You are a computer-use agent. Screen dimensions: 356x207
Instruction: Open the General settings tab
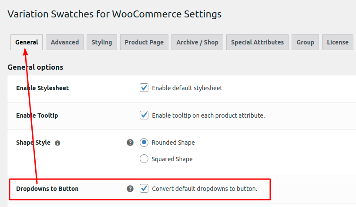(27, 42)
